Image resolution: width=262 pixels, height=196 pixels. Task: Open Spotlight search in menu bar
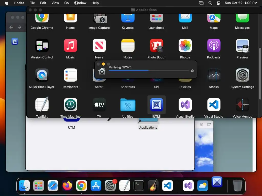click(x=210, y=3)
